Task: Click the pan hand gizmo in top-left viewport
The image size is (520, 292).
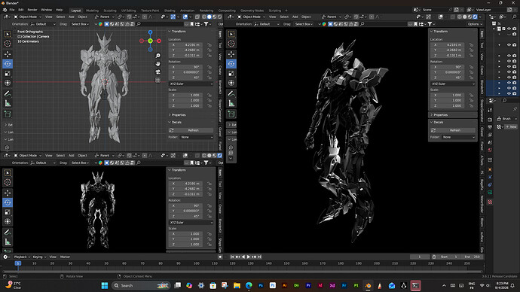Action: coord(158,63)
